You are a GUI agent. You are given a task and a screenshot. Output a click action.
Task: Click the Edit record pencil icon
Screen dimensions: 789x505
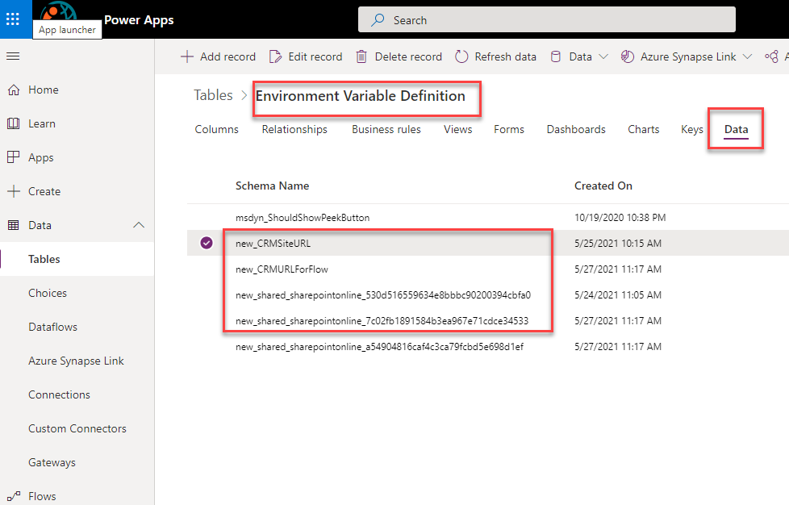tap(275, 56)
